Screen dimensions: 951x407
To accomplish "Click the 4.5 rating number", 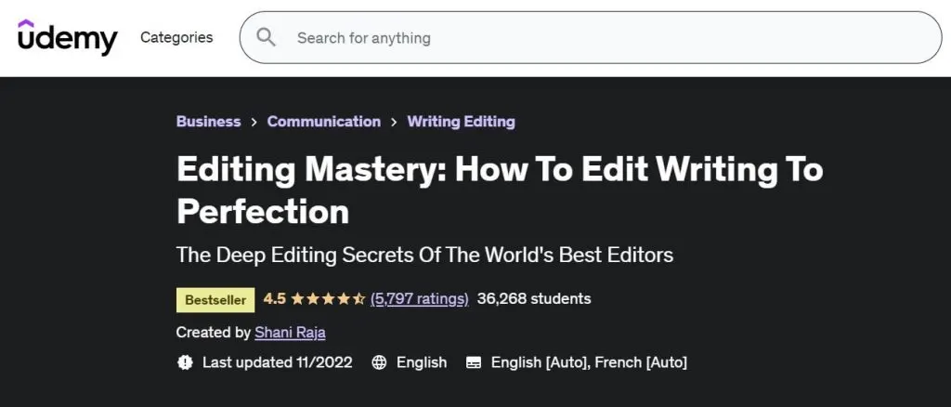I will tap(275, 298).
